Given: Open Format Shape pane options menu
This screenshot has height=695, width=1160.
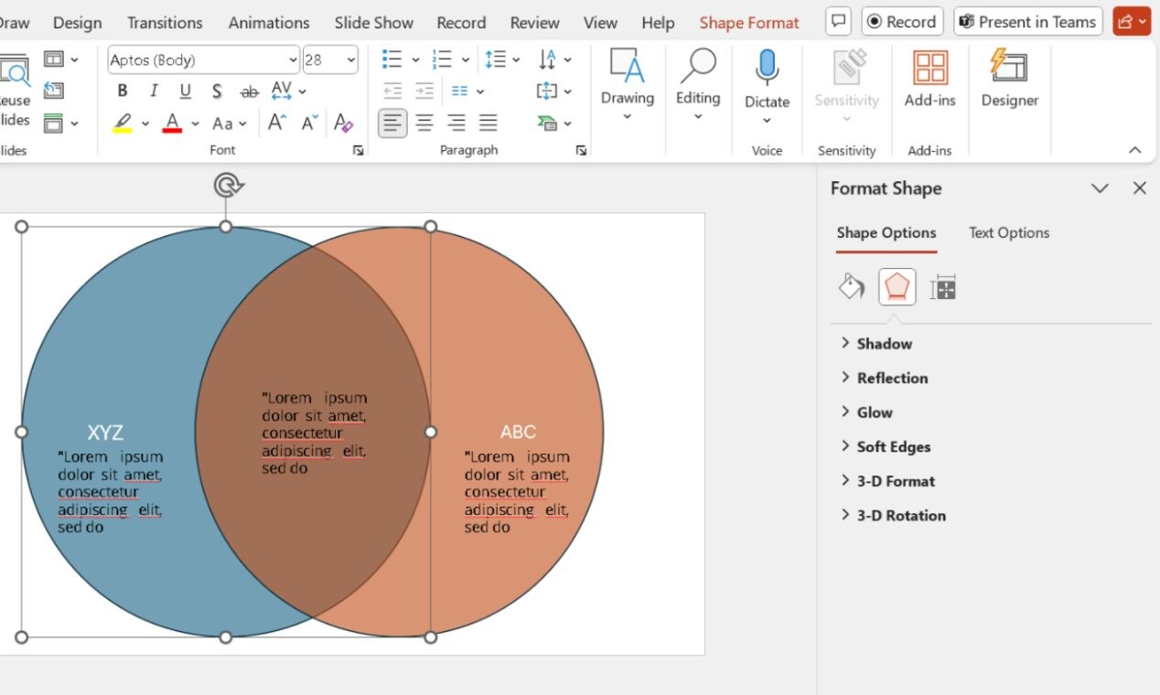Looking at the screenshot, I should click(1100, 188).
